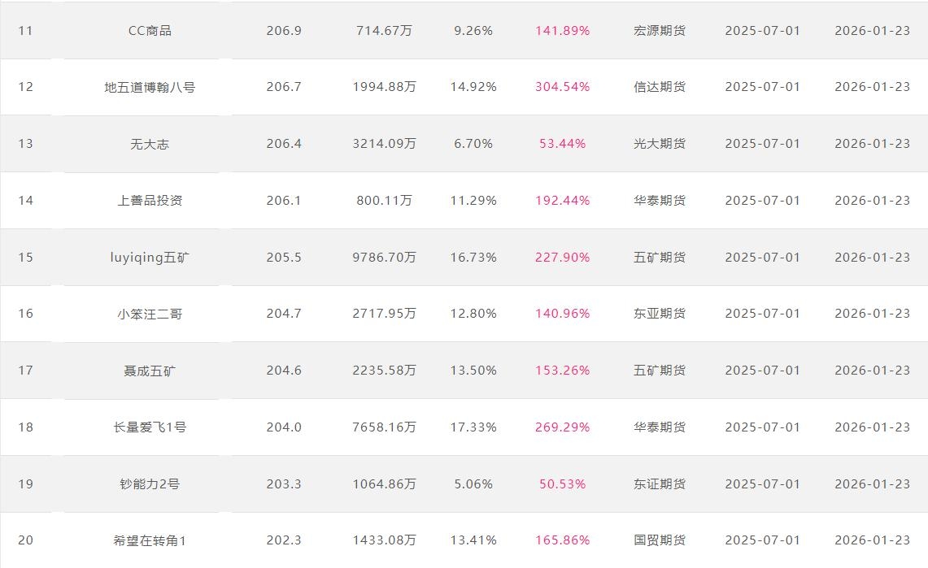The width and height of the screenshot is (928, 568).
Task: Click the rank 20 number cell
Action: [26, 540]
